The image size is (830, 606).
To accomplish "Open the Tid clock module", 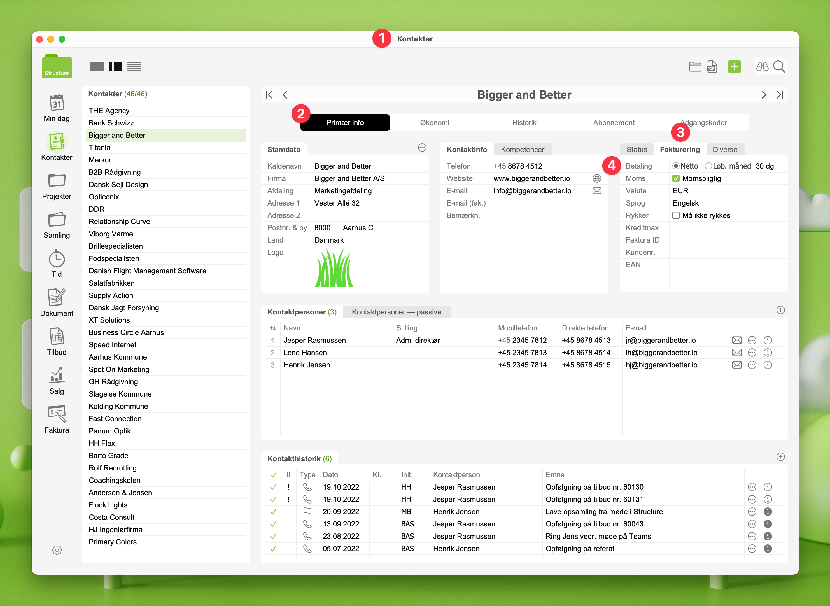I will coord(57,259).
